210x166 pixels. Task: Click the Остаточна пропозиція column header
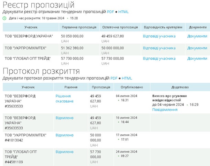(119, 27)
